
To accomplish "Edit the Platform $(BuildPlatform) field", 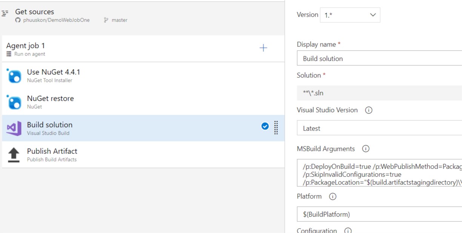I will [379, 214].
